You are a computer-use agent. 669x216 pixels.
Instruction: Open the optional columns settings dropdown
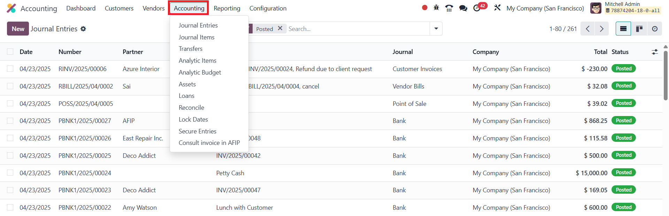click(x=655, y=52)
